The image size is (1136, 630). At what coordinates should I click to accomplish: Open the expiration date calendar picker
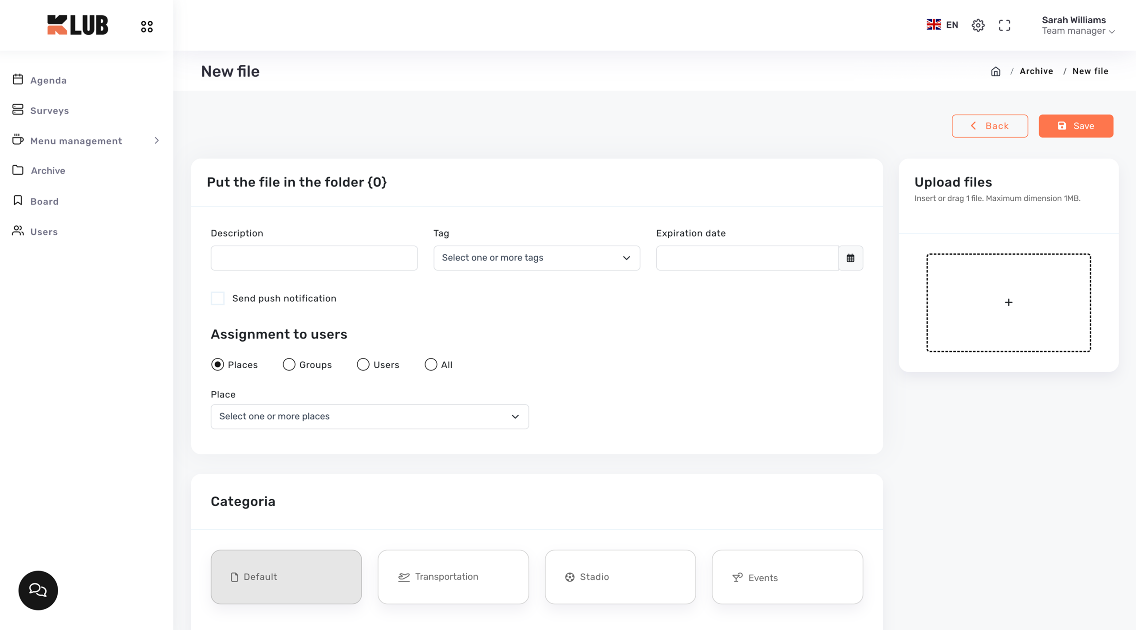point(850,258)
